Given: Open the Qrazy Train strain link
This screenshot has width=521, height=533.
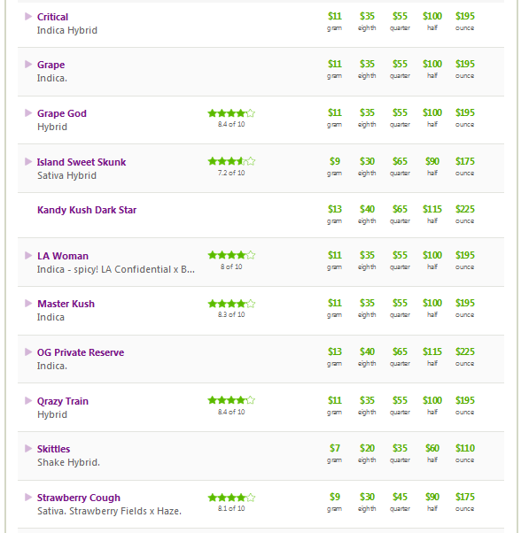Looking at the screenshot, I should [63, 401].
